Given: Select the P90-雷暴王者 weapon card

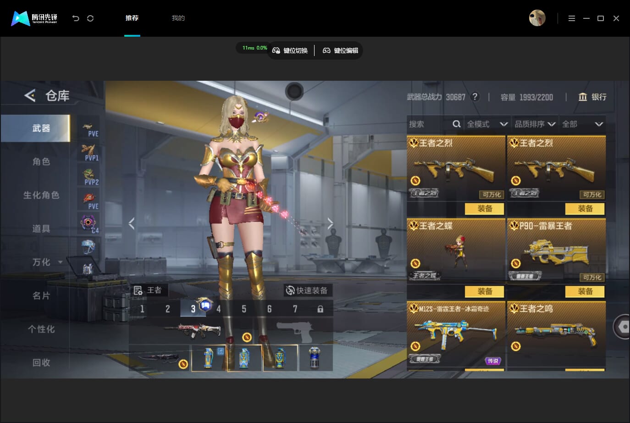Looking at the screenshot, I should (x=556, y=250).
